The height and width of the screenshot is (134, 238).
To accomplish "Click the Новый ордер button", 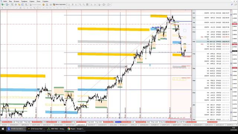I will pyautogui.click(x=35, y=4).
